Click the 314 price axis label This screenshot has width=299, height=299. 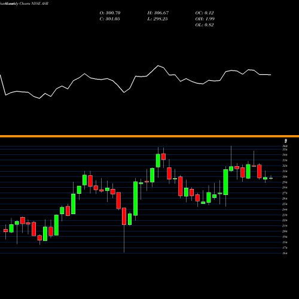coord(285,171)
